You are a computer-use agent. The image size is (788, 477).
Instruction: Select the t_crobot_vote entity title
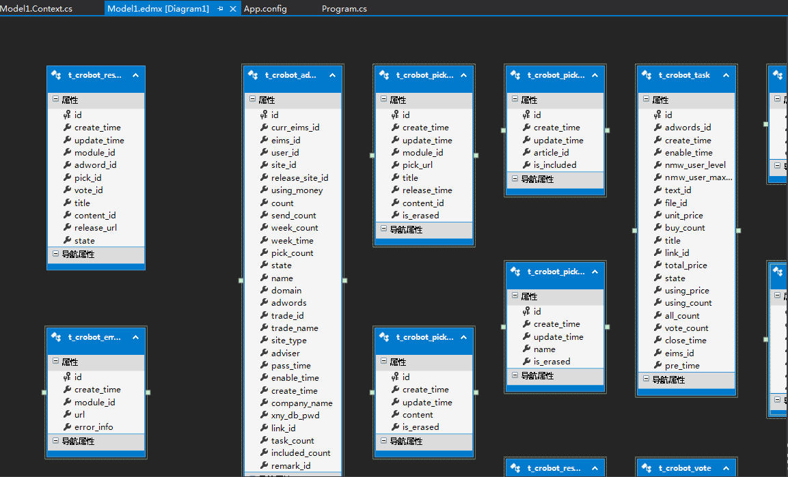685,468
